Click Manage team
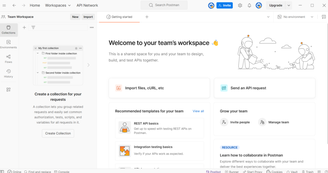 click(274, 122)
